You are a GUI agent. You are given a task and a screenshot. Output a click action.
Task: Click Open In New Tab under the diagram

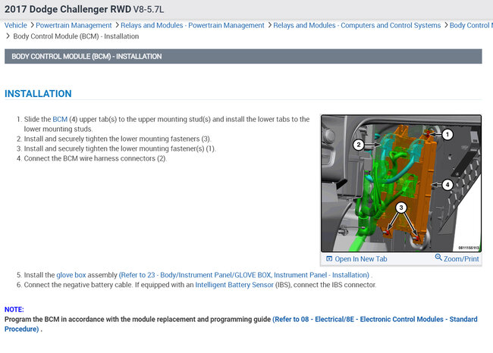[360, 259]
